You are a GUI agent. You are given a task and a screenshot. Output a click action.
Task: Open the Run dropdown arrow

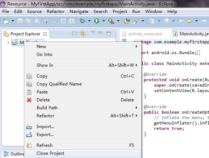click(x=104, y=21)
